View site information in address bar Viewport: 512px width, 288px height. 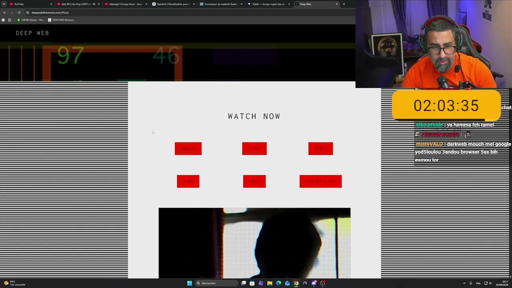[27, 12]
